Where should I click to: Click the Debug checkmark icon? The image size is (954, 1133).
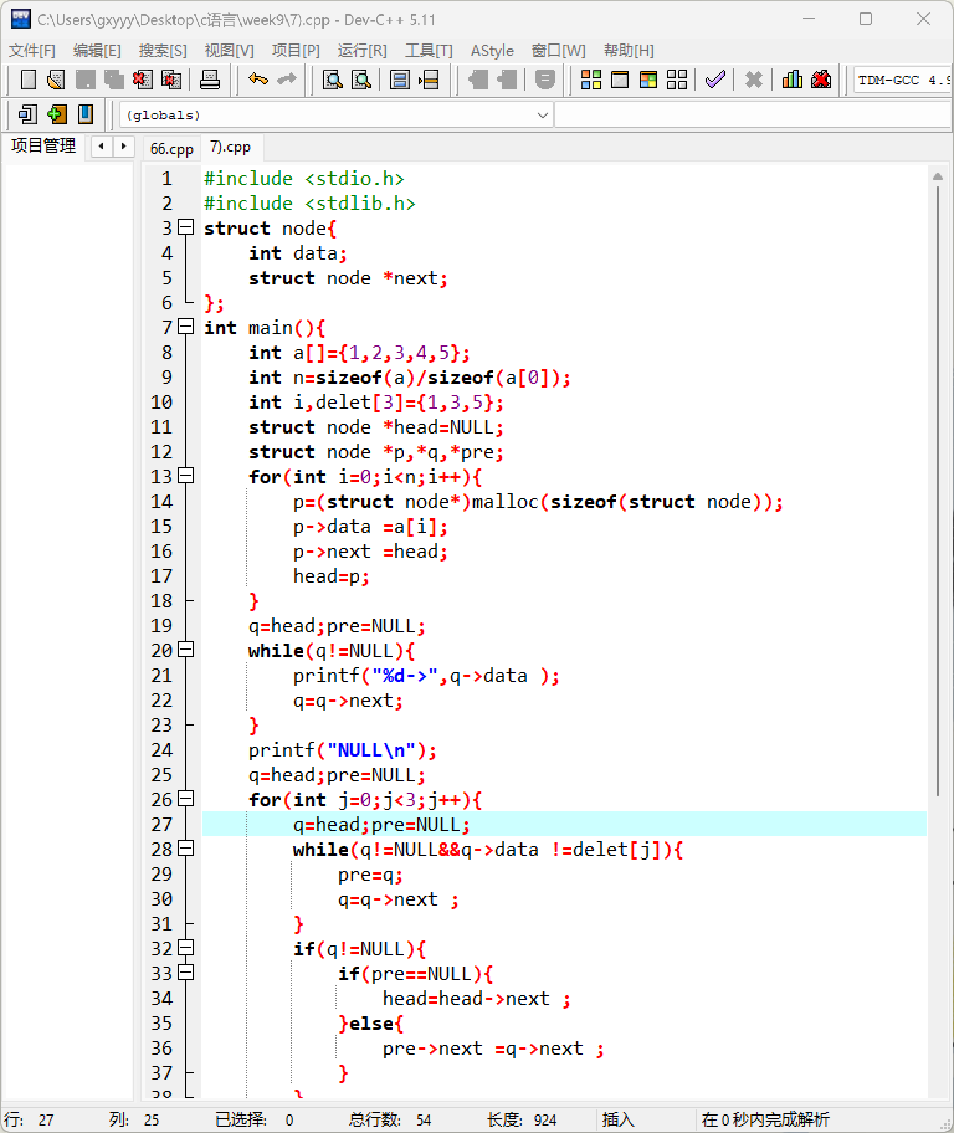715,80
